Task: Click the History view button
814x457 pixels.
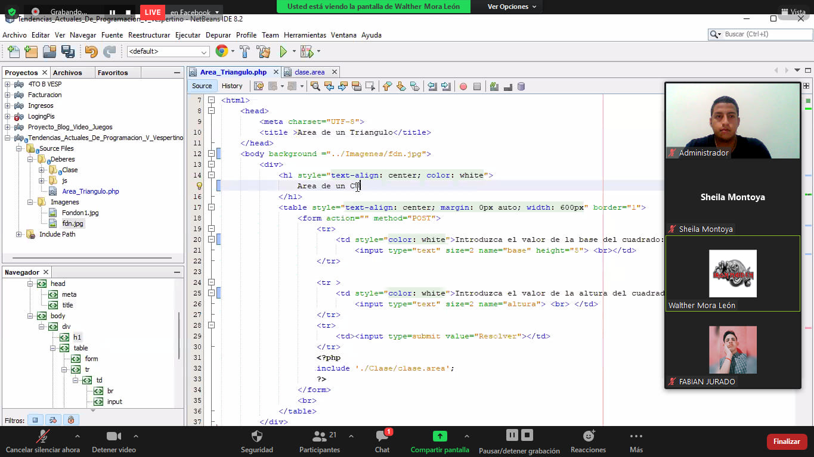Action: coord(232,86)
